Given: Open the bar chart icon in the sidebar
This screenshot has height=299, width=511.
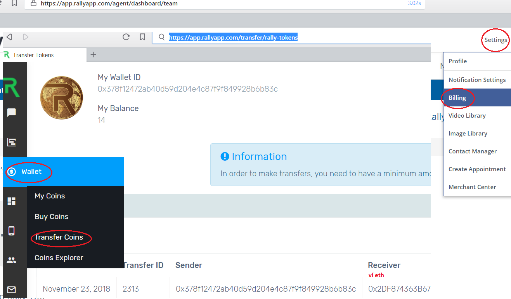Looking at the screenshot, I should [x=12, y=143].
